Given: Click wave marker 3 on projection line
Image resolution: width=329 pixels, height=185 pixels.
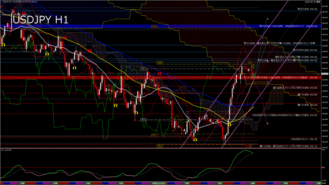Looking at the screenshot, I should (268, 19).
